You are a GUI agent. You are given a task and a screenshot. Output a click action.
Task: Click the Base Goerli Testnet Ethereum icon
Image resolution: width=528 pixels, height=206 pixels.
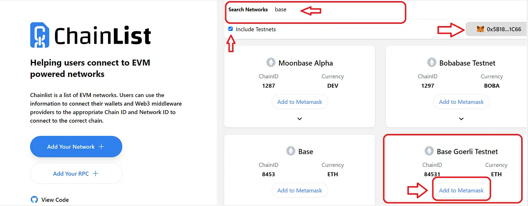coord(429,151)
